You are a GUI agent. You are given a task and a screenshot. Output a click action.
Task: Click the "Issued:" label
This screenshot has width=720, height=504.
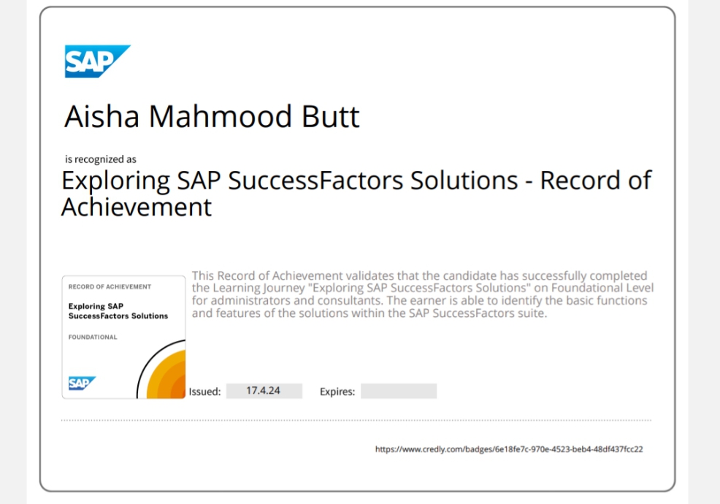tap(204, 392)
